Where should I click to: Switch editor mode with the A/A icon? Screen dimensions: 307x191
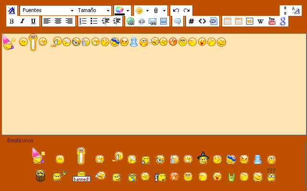tap(296, 11)
